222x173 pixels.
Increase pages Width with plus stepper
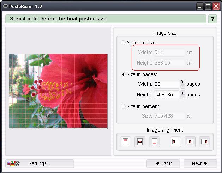[182, 82]
